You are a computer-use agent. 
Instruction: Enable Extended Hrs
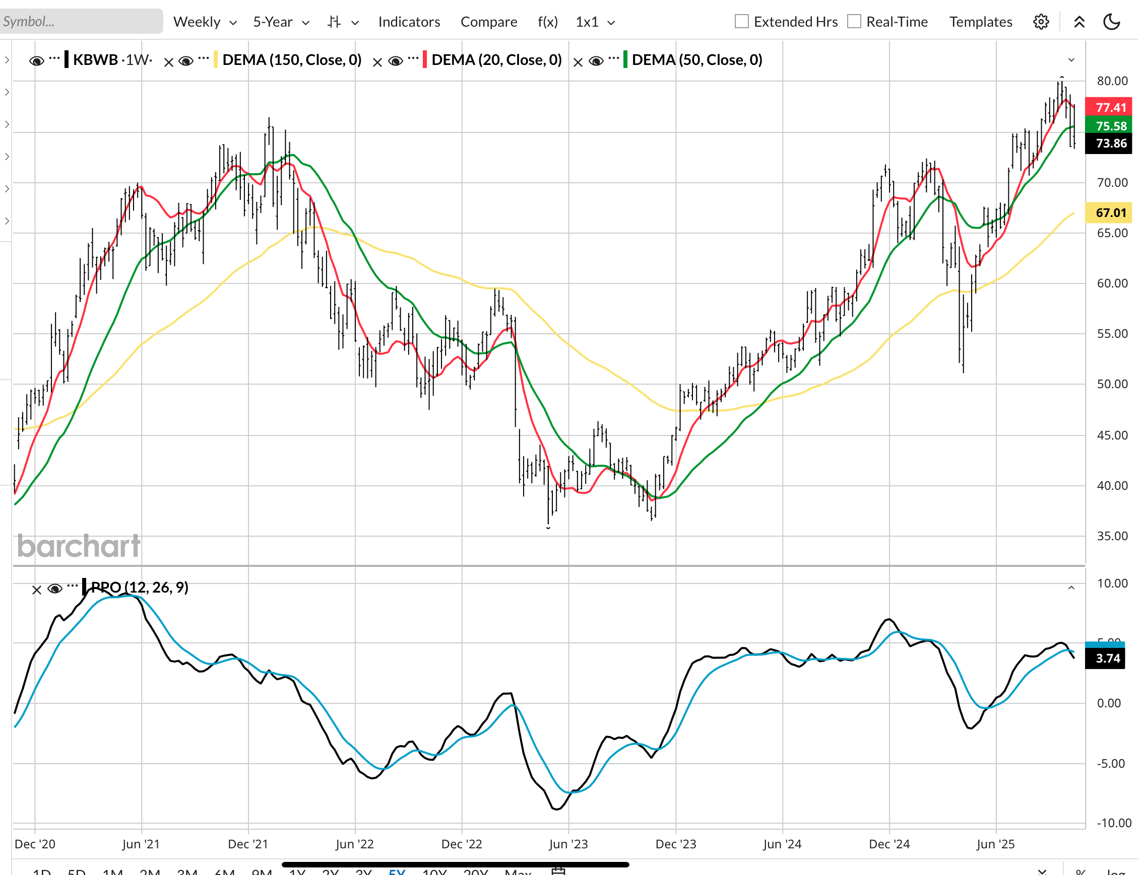740,21
